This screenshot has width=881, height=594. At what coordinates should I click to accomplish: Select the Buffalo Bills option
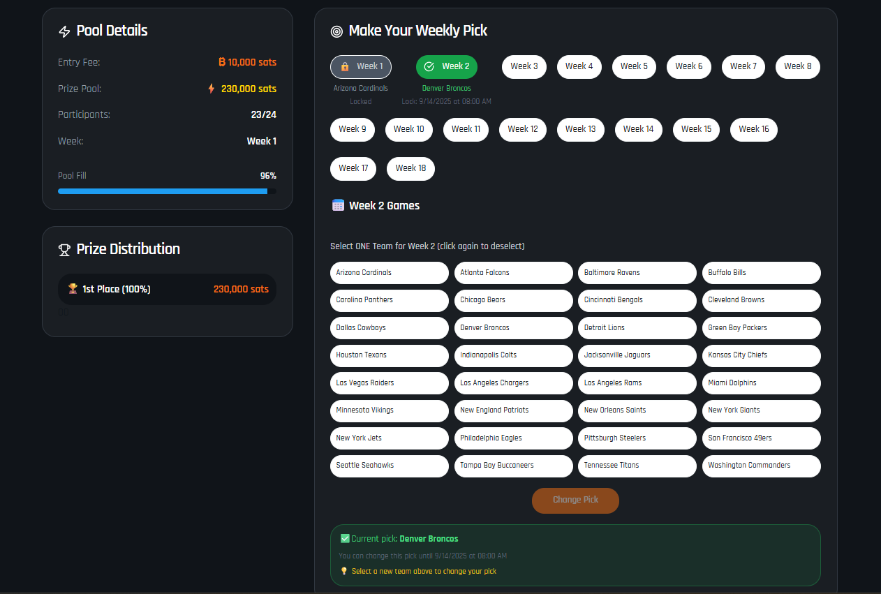[762, 273]
